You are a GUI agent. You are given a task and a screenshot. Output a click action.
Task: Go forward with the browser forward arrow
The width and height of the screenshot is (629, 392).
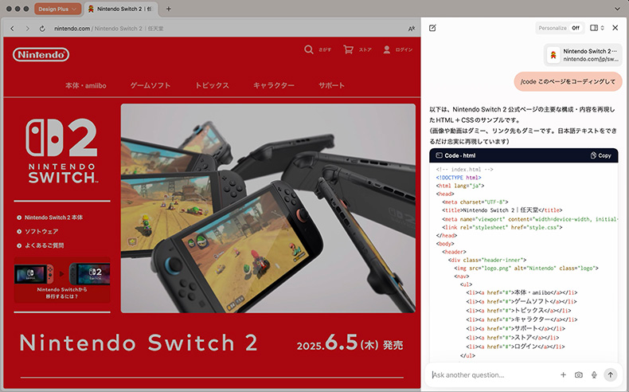[x=27, y=29]
